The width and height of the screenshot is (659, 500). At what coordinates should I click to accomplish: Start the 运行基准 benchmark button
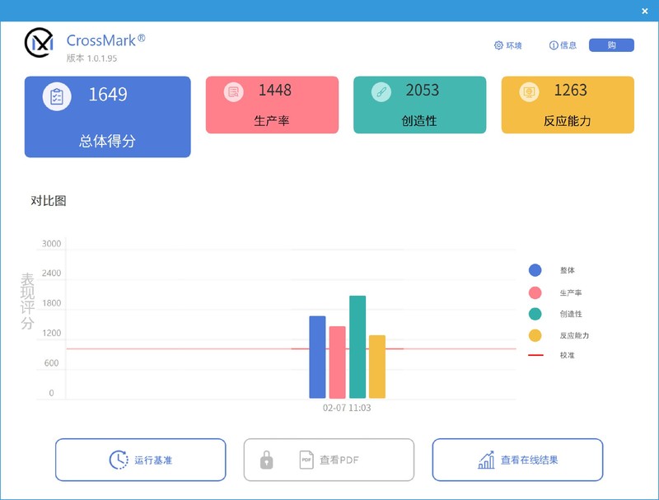tap(140, 460)
